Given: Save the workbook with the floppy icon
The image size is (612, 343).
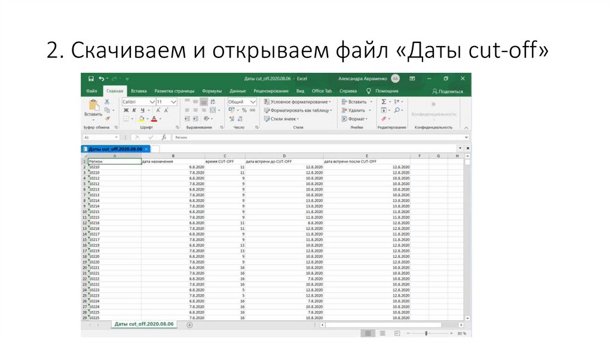Looking at the screenshot, I should point(91,78).
